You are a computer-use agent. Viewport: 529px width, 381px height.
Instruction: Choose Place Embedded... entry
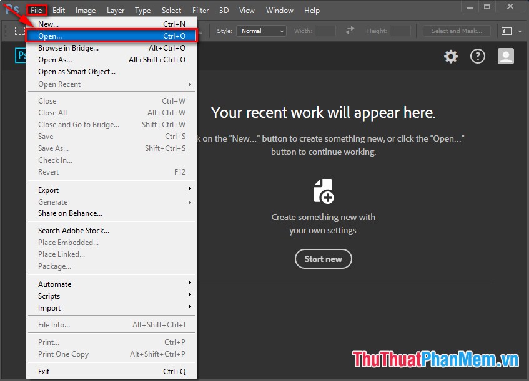tap(111, 242)
